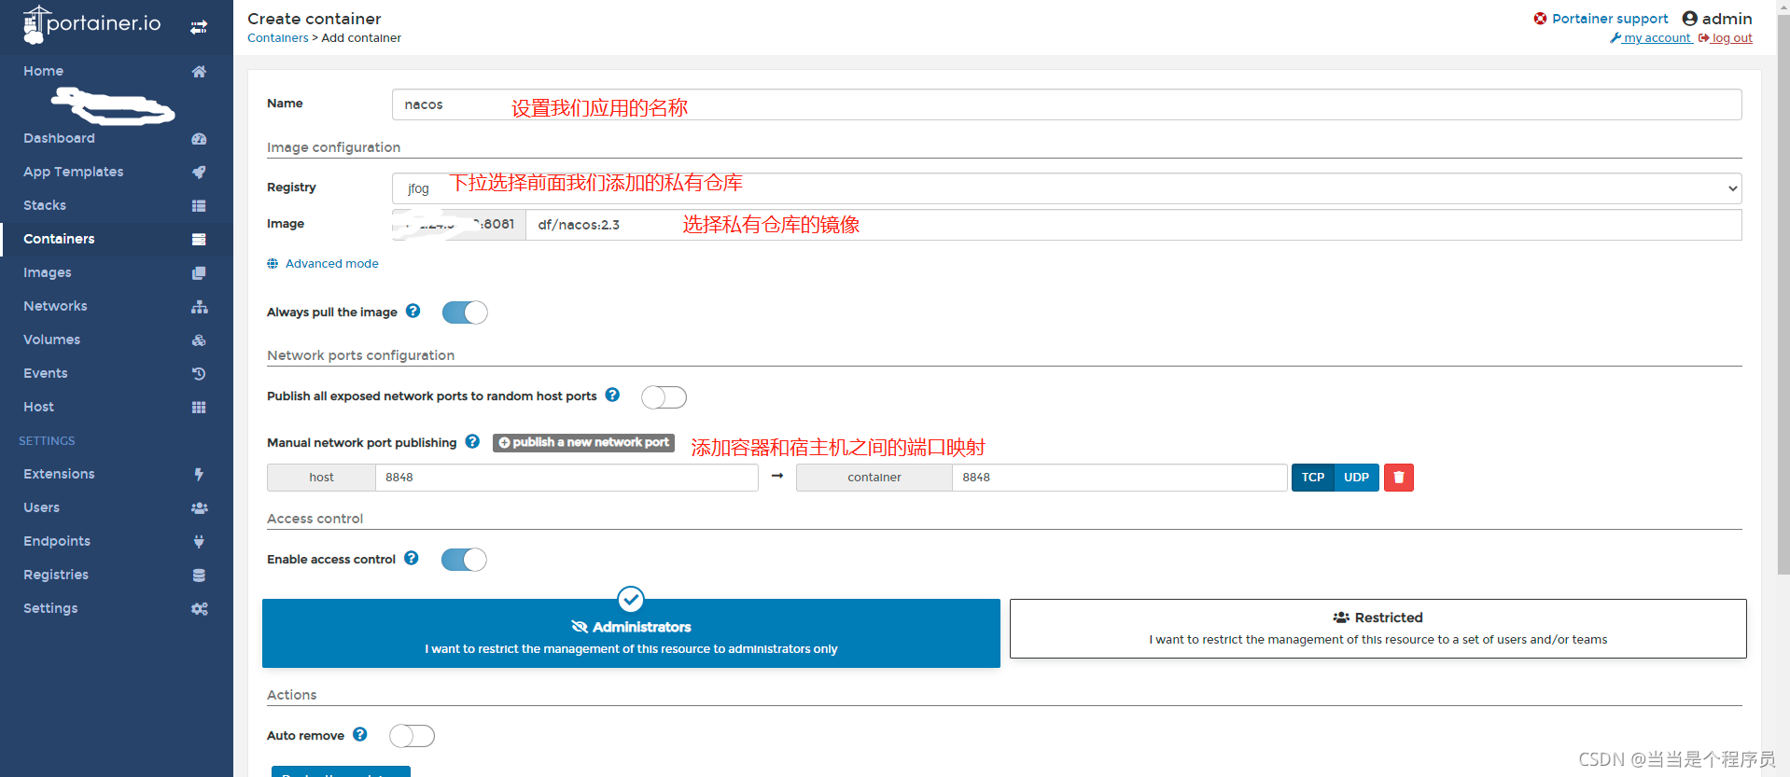Click help icon for Publish all exposed ports
The height and width of the screenshot is (777, 1790).
(x=612, y=395)
